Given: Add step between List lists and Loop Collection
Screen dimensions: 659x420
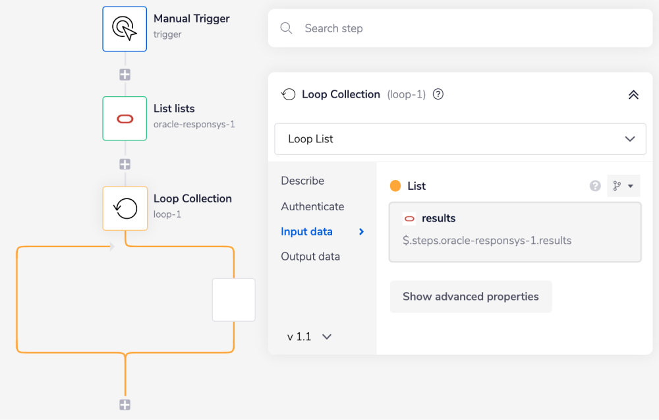Looking at the screenshot, I should point(125,164).
